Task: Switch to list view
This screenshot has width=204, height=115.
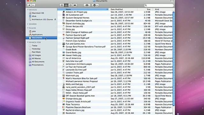Action: click(66, 5)
